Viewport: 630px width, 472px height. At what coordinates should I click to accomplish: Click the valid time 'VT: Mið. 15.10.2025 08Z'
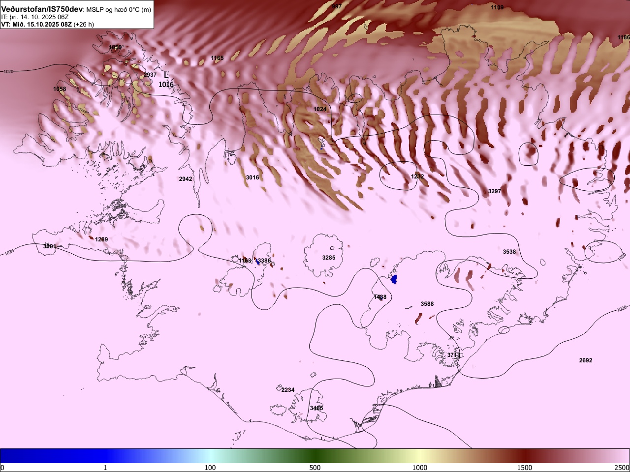tap(37, 24)
